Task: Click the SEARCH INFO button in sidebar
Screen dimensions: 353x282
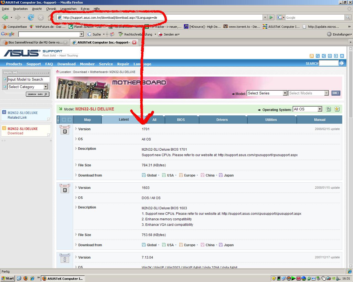Action: (38, 94)
